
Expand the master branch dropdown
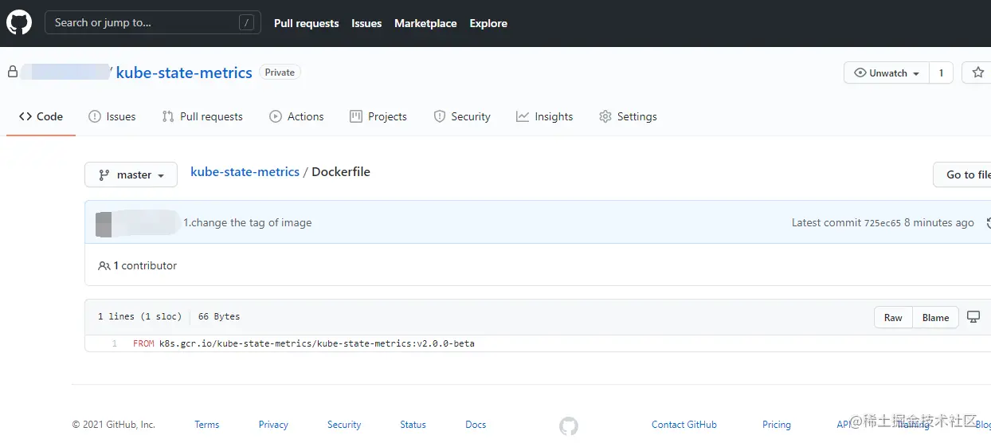[131, 174]
